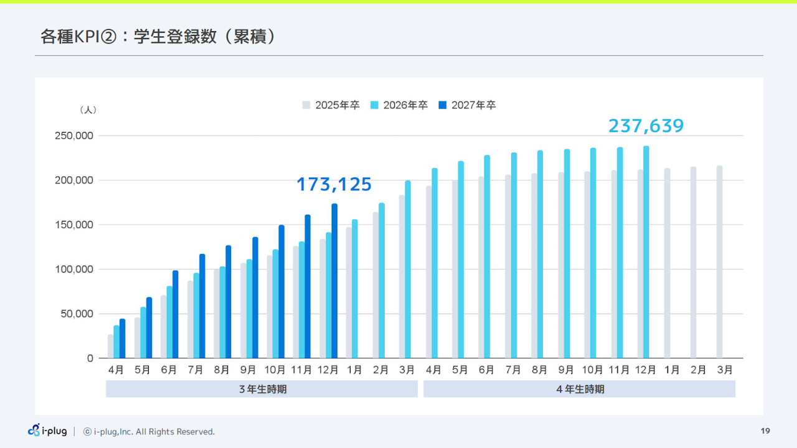Expand the 4年生時期 period band
Viewport: 797px width, 448px height.
coord(579,388)
